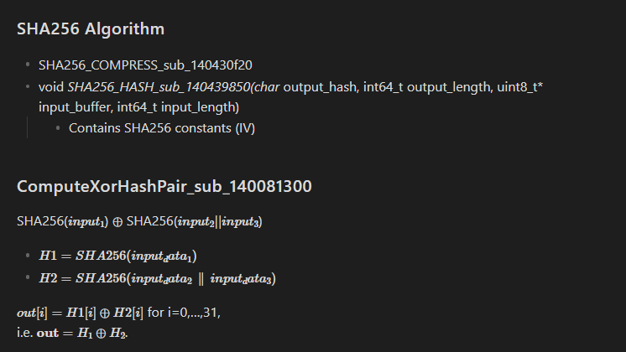Click the H1 = SHA256 formula
This screenshot has width=626, height=352.
point(117,255)
